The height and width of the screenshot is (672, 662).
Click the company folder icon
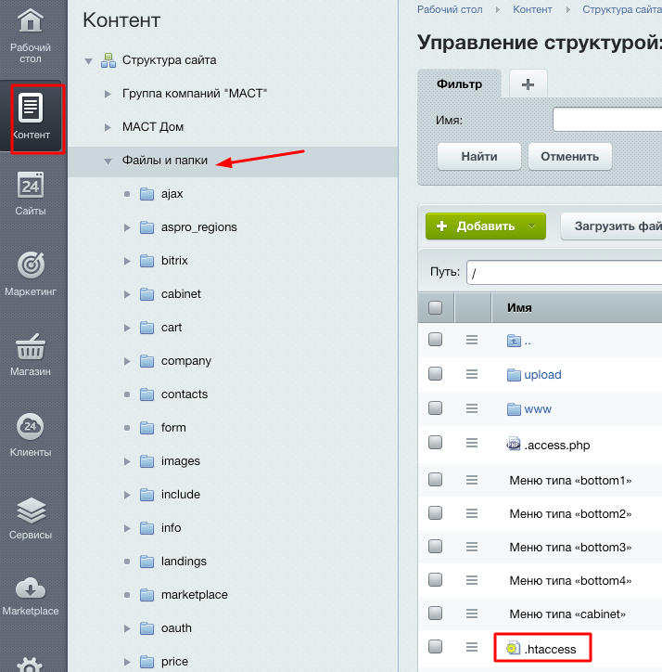pyautogui.click(x=146, y=361)
